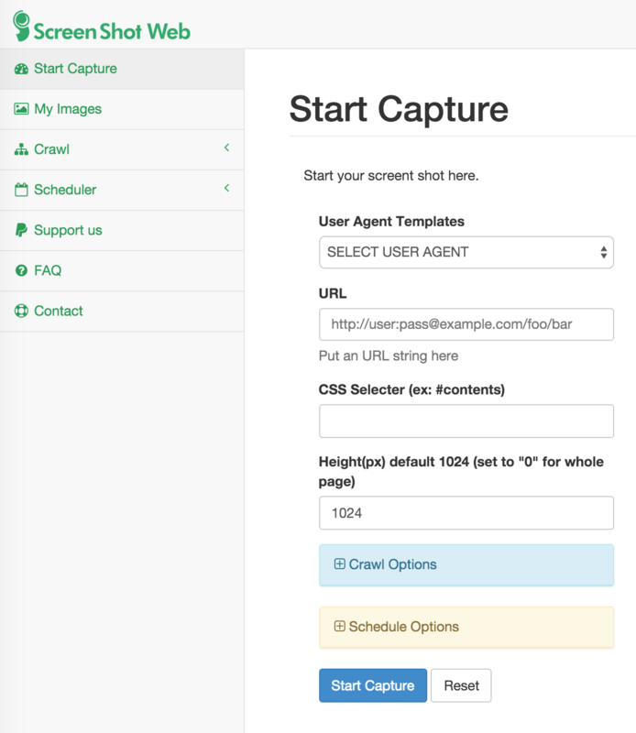
Task: Click the Screen Shot Web logo
Action: tap(102, 27)
